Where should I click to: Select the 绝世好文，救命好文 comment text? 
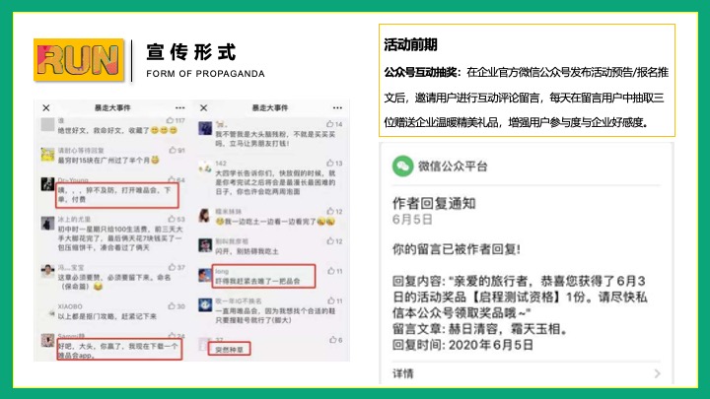coord(116,130)
